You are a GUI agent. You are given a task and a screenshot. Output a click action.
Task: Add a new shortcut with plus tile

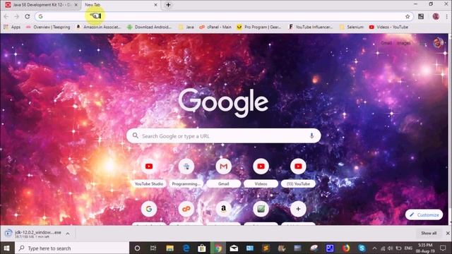(298, 209)
